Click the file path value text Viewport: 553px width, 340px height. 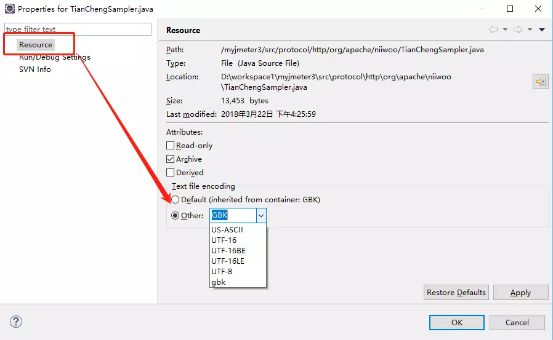point(352,50)
